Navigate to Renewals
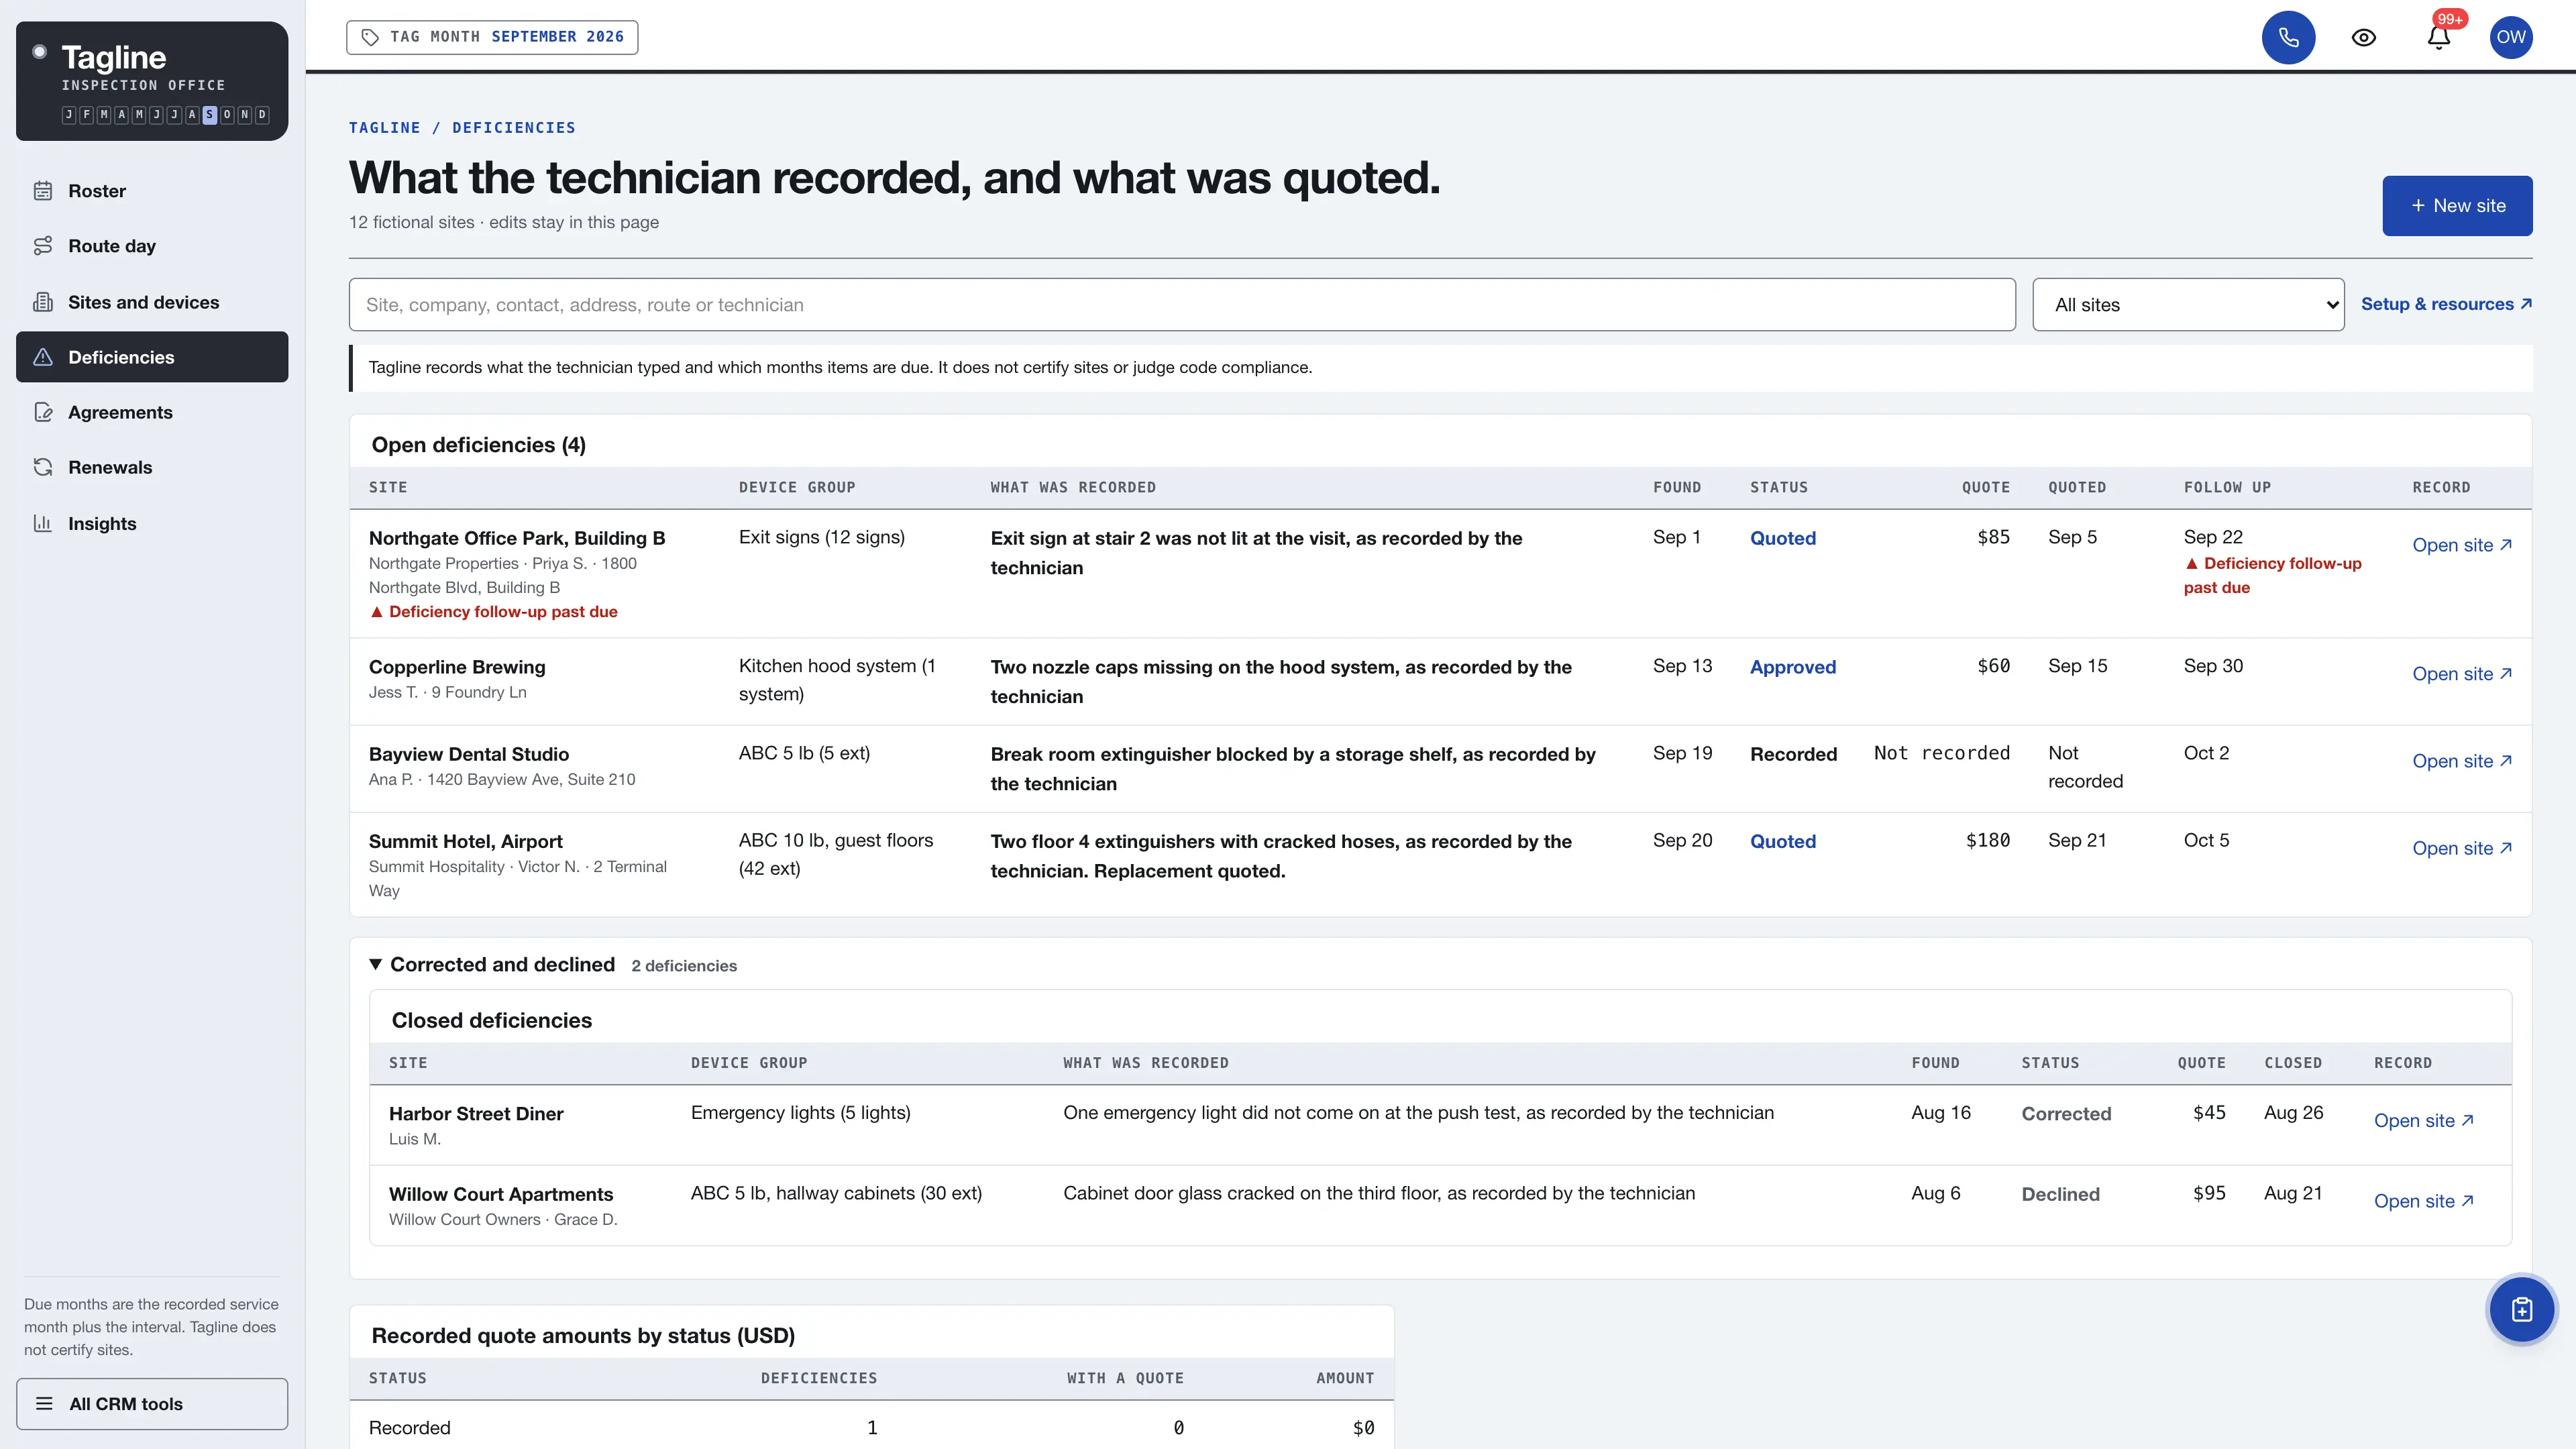The height and width of the screenshot is (1449, 2576). [152, 467]
